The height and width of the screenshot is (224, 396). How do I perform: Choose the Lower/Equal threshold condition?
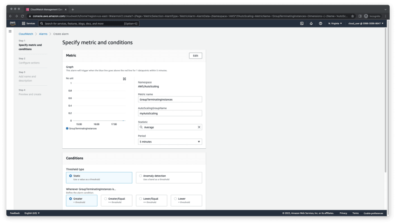[x=152, y=201]
